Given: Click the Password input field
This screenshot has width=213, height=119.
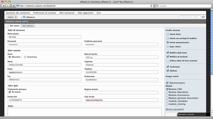Looking at the screenshot, I should pos(45,44).
